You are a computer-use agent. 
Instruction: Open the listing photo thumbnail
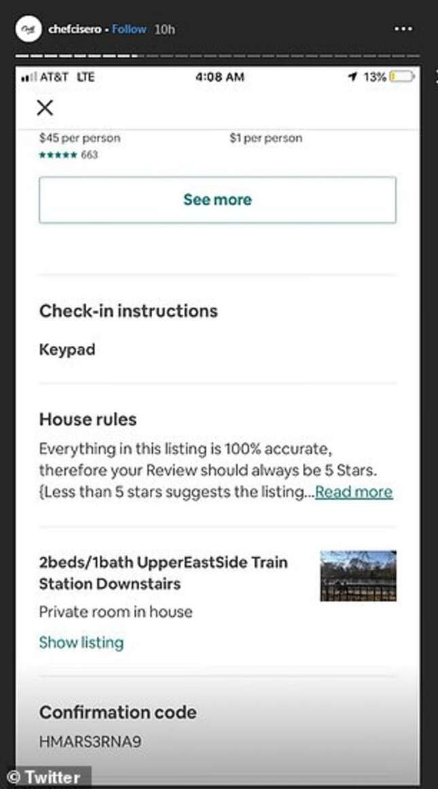click(x=358, y=576)
